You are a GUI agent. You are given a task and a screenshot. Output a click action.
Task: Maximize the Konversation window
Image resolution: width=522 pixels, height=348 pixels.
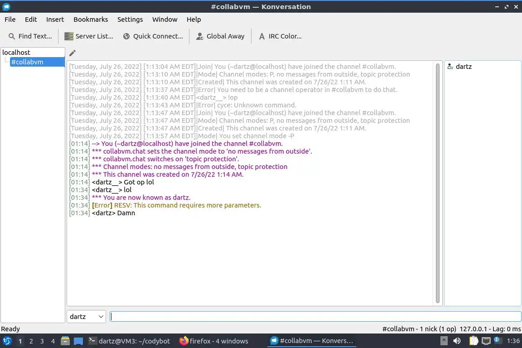click(506, 7)
